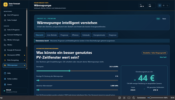175x100 pixels.
Task: Click the Aktuell update status card
Action: tap(15, 91)
